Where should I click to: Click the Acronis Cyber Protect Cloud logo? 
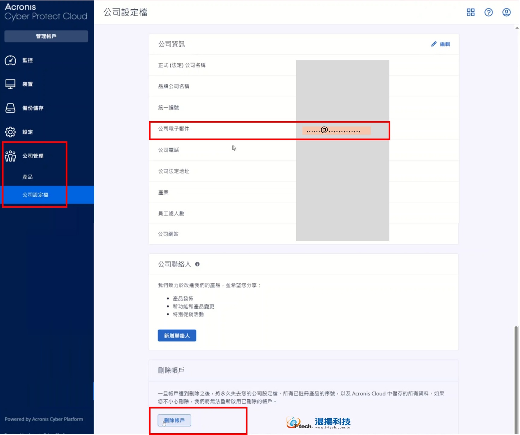46,12
